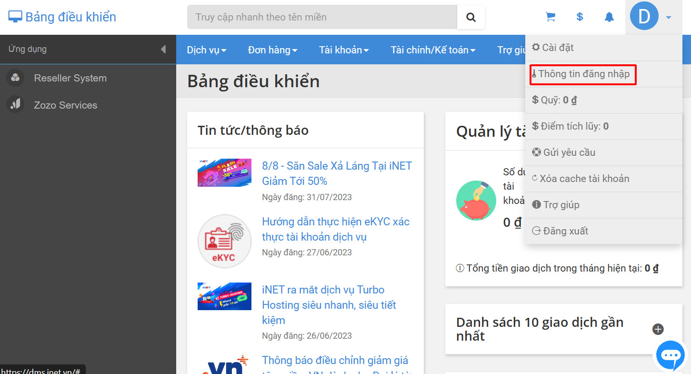Click the piggy bank icon

coord(476,200)
